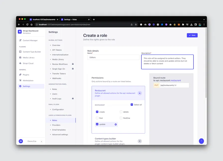The width and height of the screenshot is (223, 161).
Task: Check the findOne permission checkbox
Action: pyautogui.click(x=121, y=118)
